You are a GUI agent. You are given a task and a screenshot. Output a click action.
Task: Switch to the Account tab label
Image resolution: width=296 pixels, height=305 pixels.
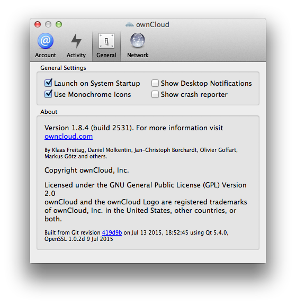tap(46, 55)
